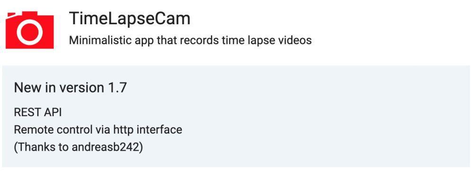Click the word 'http' in the changelog

123,130
